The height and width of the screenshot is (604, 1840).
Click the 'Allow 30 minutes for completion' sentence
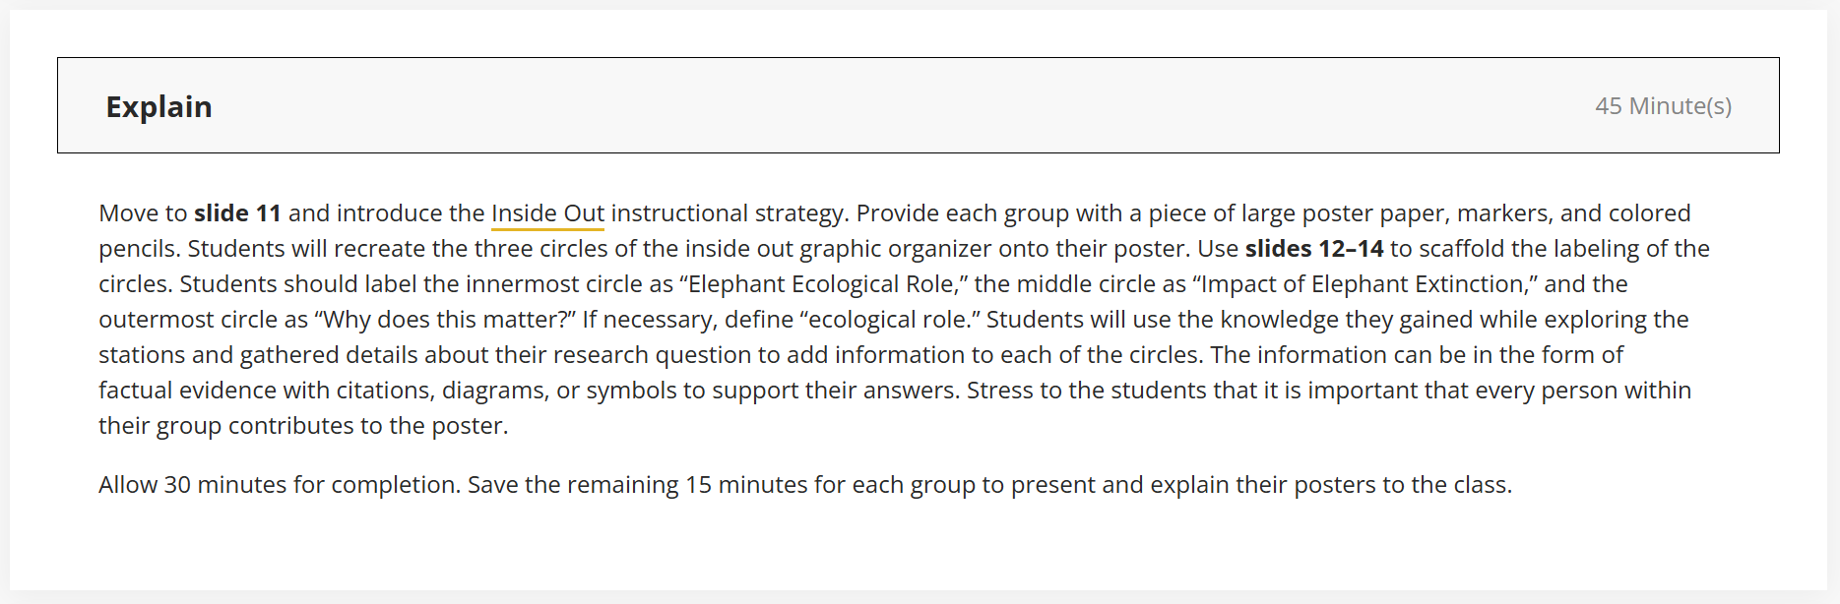click(280, 485)
